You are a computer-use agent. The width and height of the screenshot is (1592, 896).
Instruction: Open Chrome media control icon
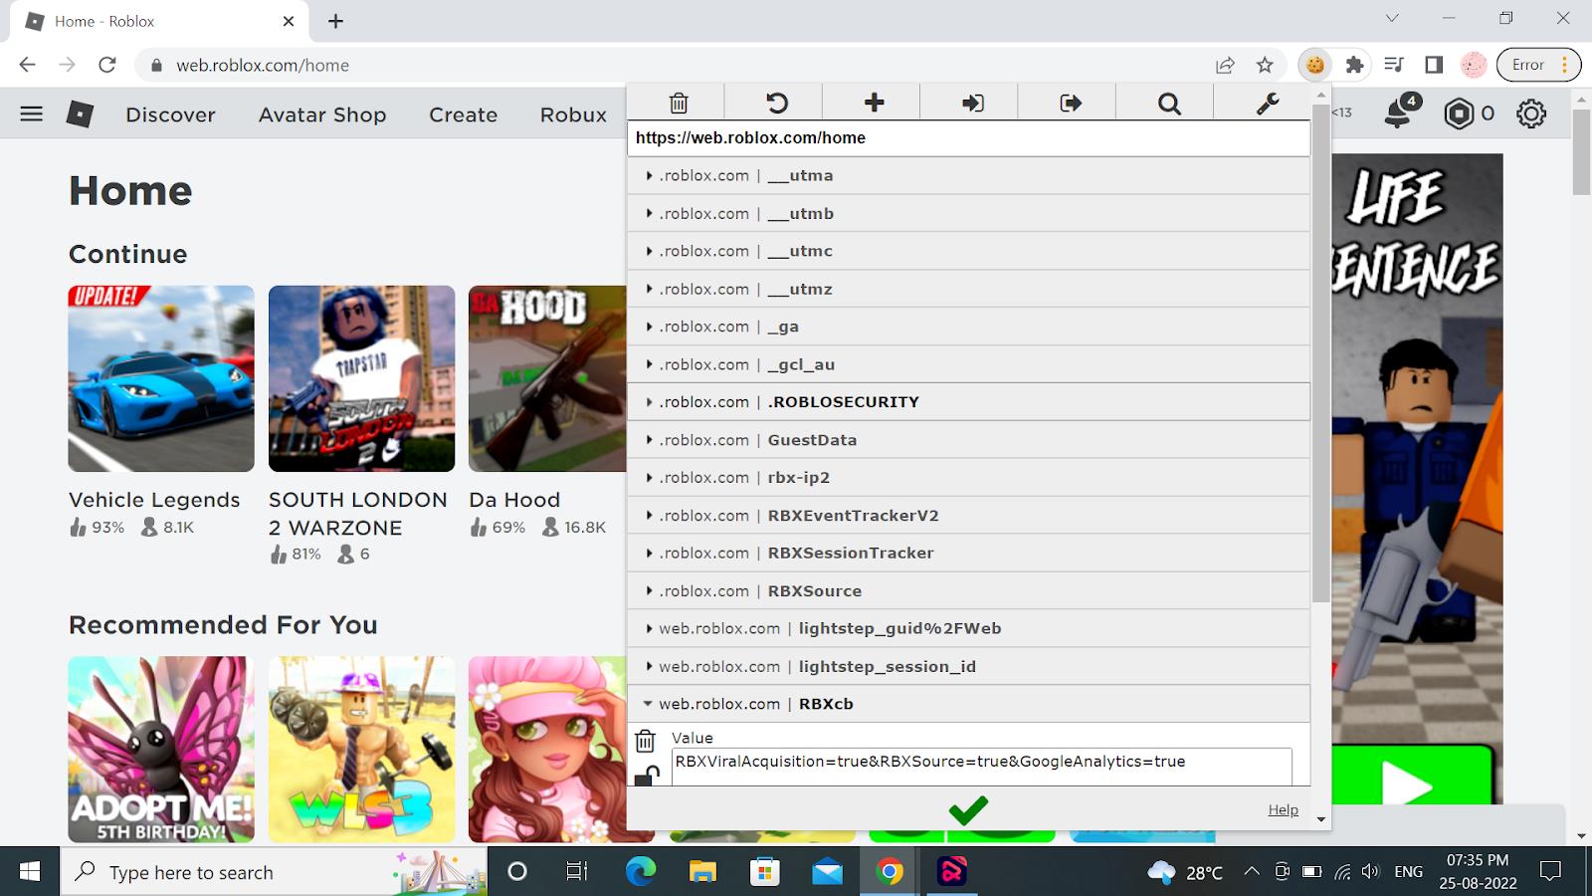pos(1394,65)
